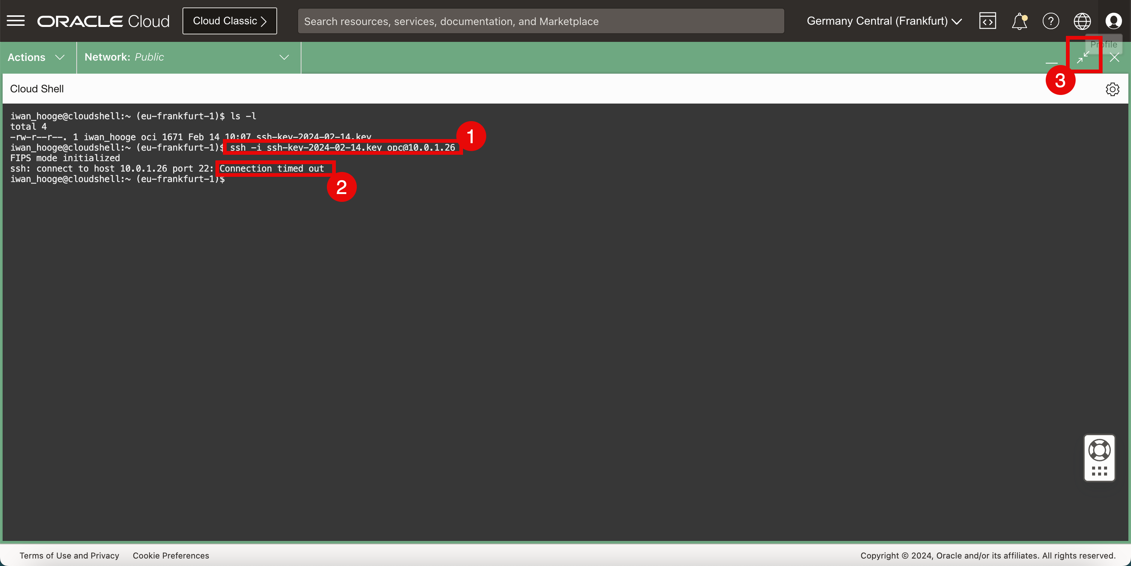Open Germany Central (Frankfurt) region selector

(x=884, y=21)
